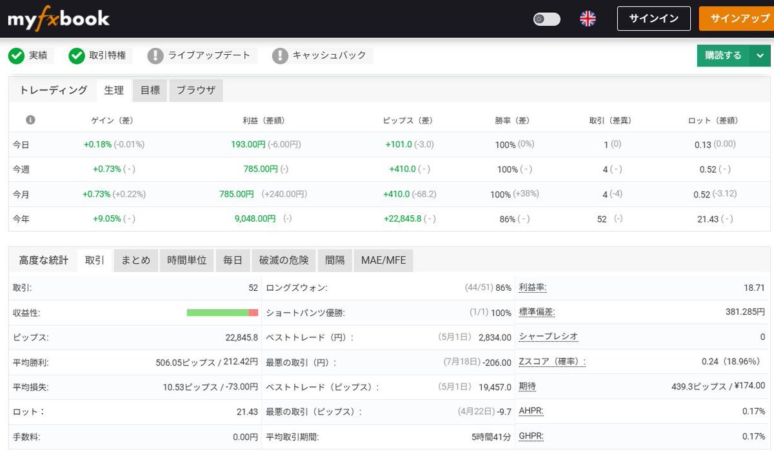Click the 9,048.00円 yearly profit value
774x452 pixels.
pyautogui.click(x=255, y=219)
